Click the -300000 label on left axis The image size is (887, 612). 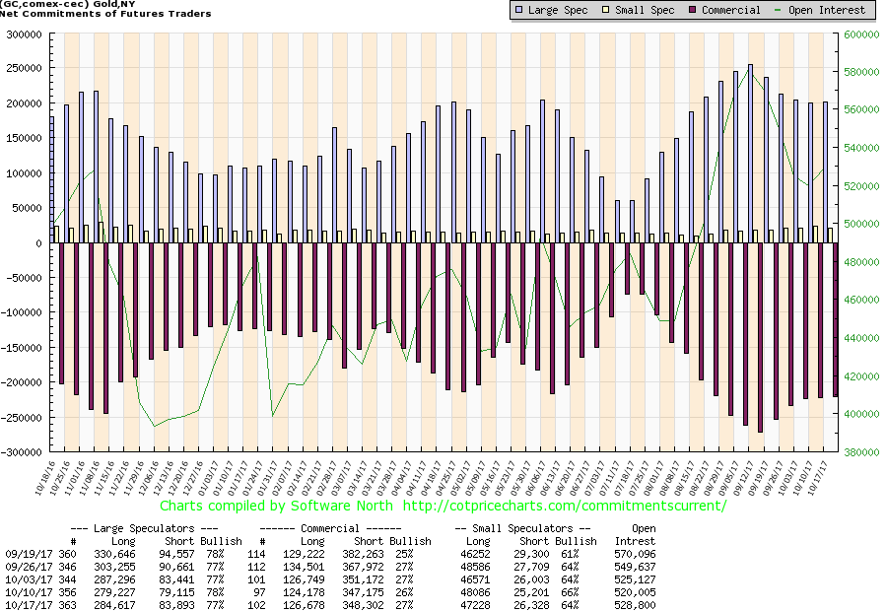click(25, 452)
